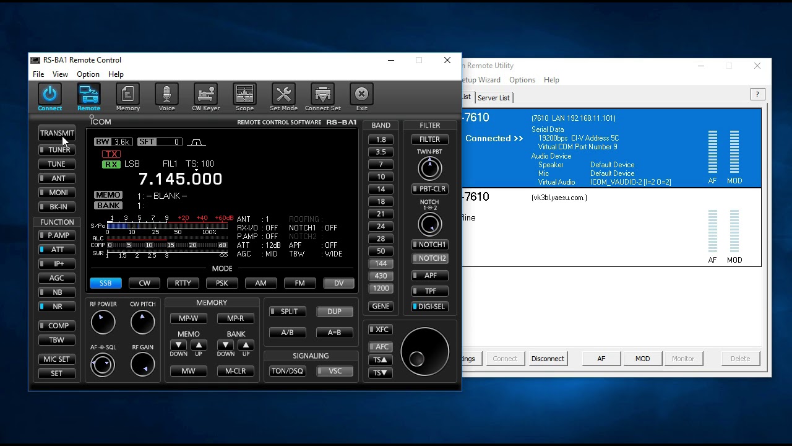The image size is (792, 446).
Task: Click the MW memory write button
Action: coord(188,371)
